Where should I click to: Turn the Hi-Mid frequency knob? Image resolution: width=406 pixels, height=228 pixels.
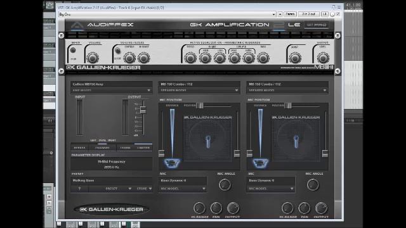(205, 58)
